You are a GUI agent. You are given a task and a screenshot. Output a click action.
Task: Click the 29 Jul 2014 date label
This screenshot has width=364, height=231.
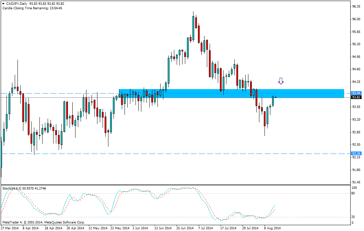pyautogui.click(x=250, y=228)
